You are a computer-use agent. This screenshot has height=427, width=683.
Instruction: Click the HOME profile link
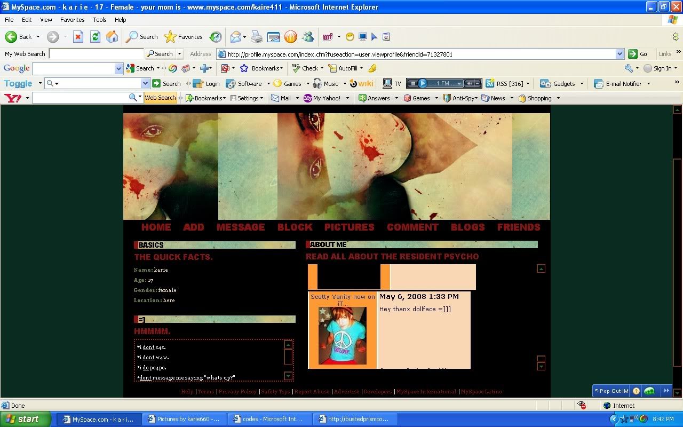[156, 227]
